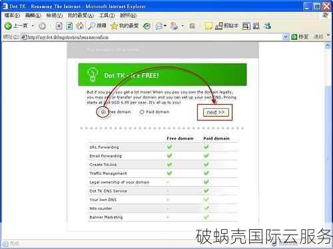Image resolution: width=333 pixels, height=249 pixels.
Task: Click the page icon in address bar
Action: coord(24,37)
